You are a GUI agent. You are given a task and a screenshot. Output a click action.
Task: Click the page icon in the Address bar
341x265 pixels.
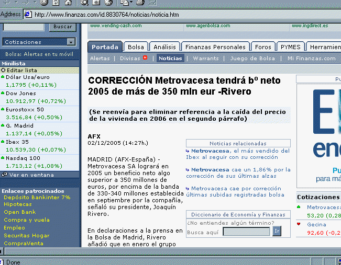pyautogui.click(x=28, y=14)
